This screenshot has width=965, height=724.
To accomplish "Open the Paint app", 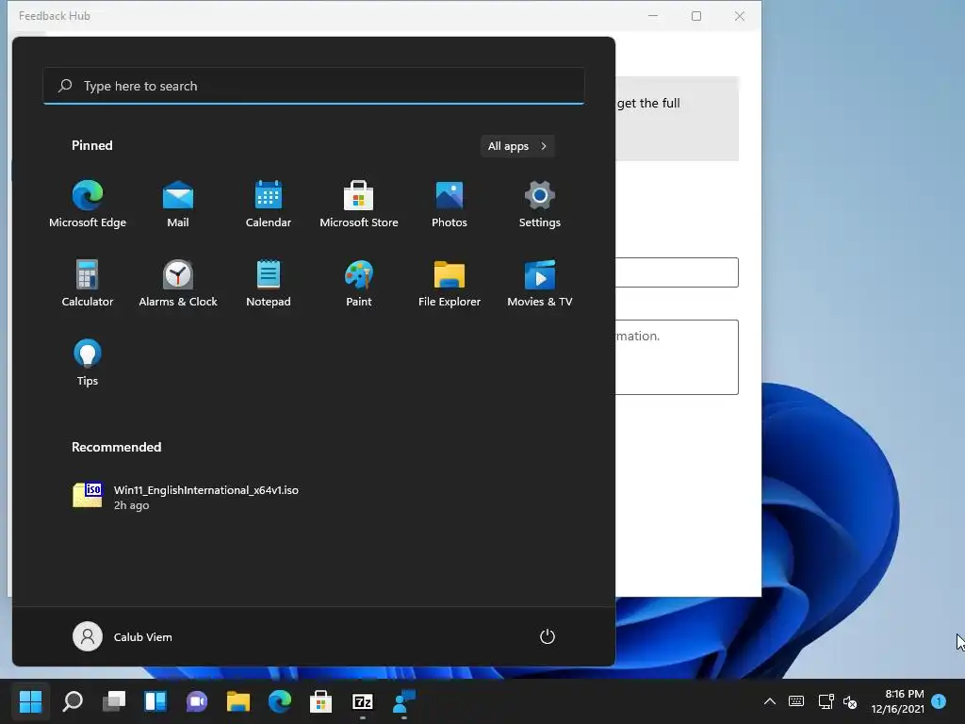I will pos(359,283).
